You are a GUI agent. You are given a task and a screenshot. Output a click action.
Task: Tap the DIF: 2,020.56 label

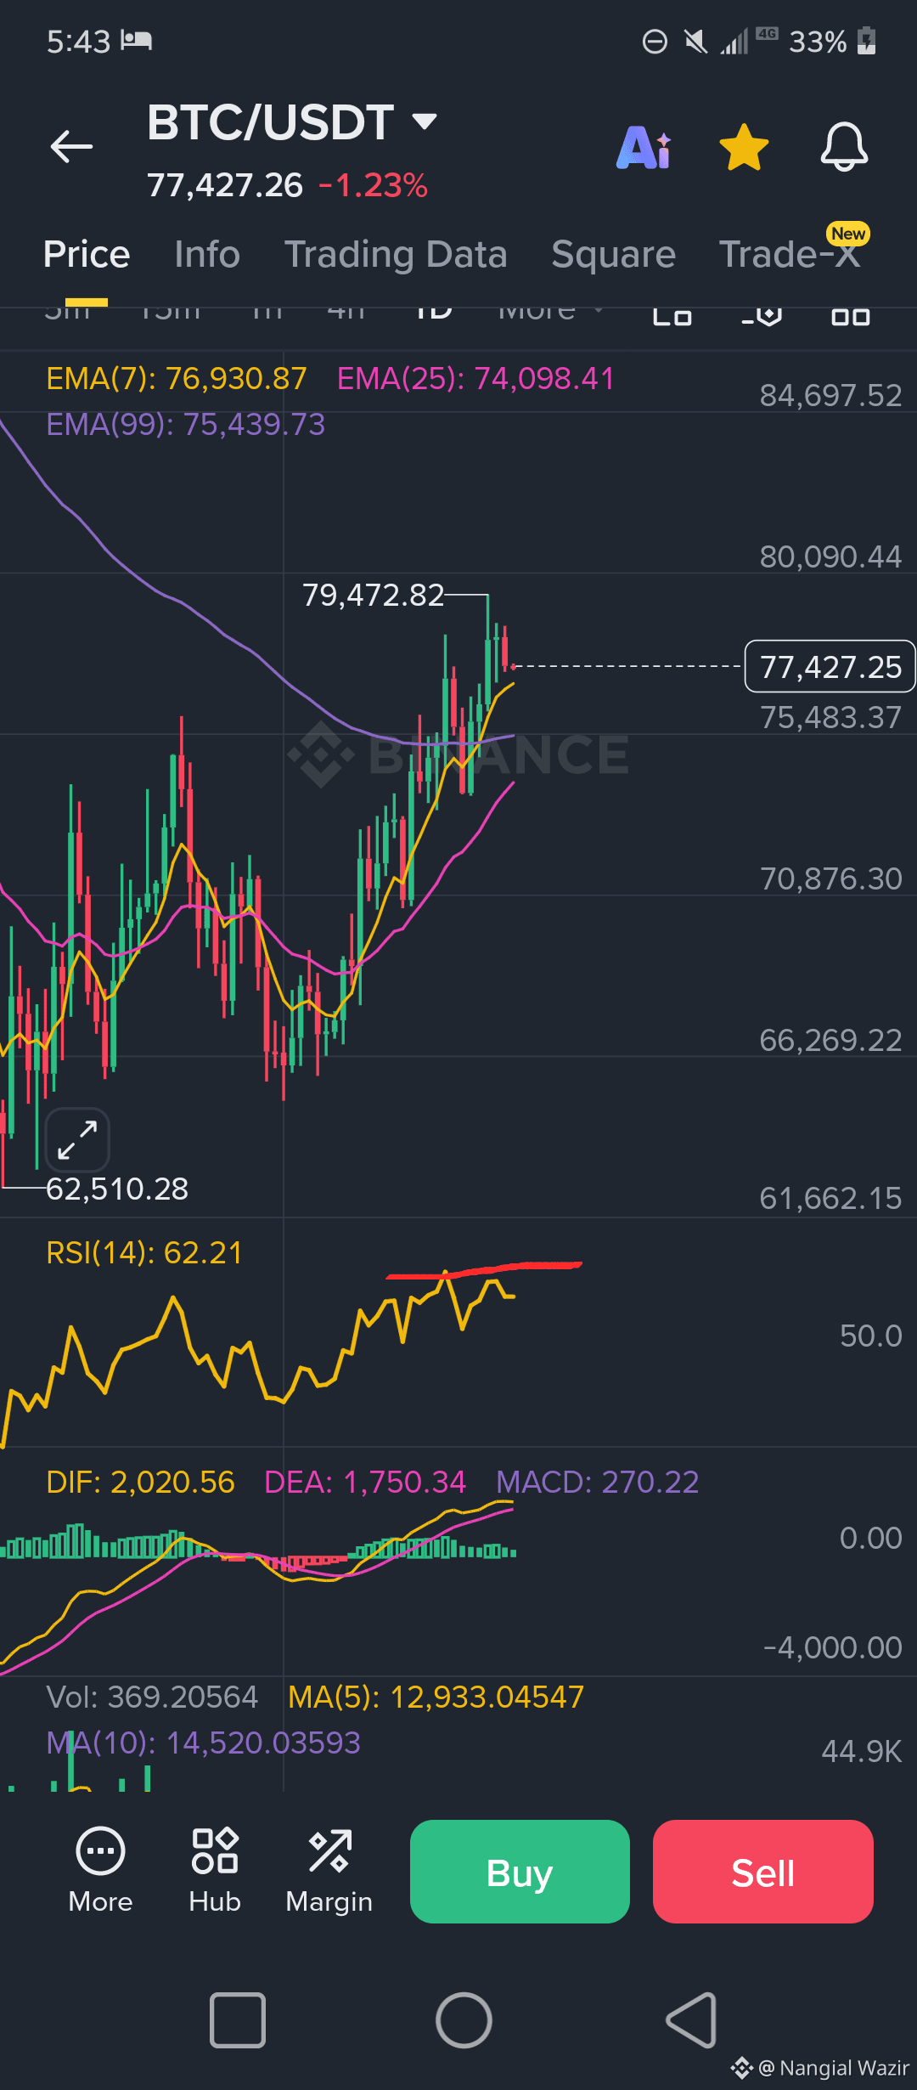pyautogui.click(x=140, y=1483)
